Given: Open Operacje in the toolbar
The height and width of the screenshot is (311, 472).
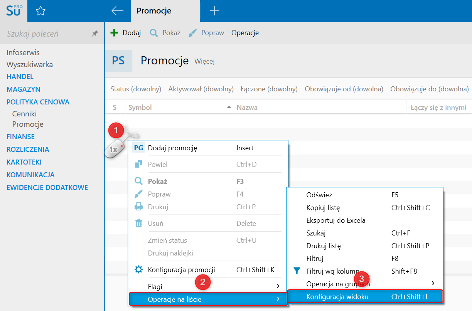Looking at the screenshot, I should point(245,33).
